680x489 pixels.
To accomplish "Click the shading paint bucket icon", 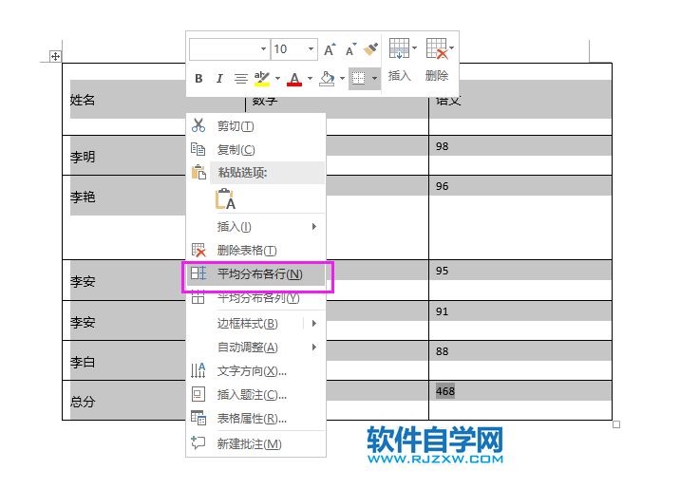I will 327,79.
